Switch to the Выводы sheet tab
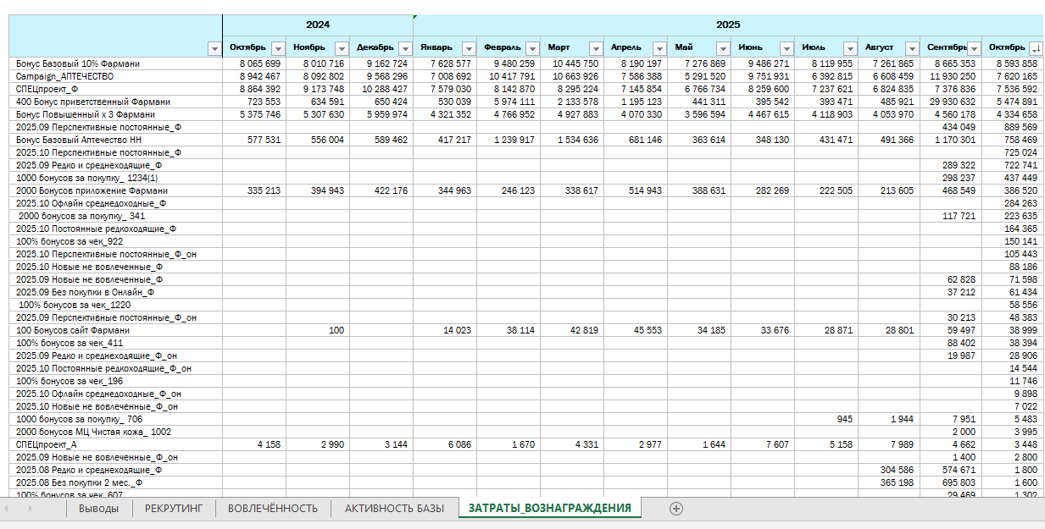This screenshot has height=529, width=1045. [98, 509]
